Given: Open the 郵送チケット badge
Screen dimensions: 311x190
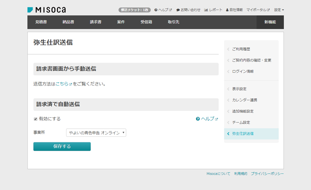Looking at the screenshot, I should [x=135, y=10].
